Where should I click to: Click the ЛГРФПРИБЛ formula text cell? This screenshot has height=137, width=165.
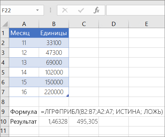[x=102, y=111]
